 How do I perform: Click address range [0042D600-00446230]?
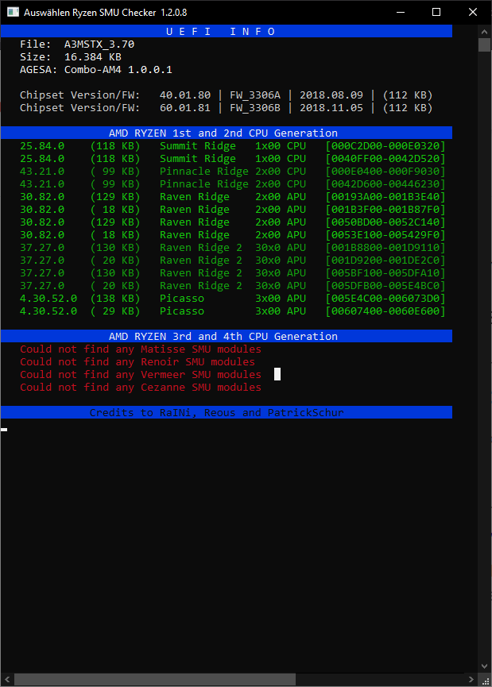coord(385,184)
